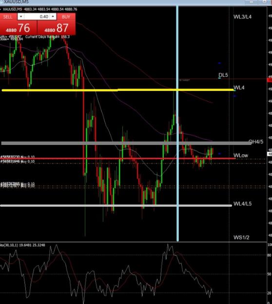The width and height of the screenshot is (272, 304).
Task: Select the white WL4/L5 horizontal line
Action: (x=116, y=206)
